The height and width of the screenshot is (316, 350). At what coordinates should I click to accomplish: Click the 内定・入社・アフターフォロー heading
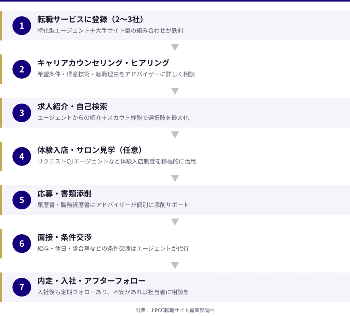[x=91, y=281]
